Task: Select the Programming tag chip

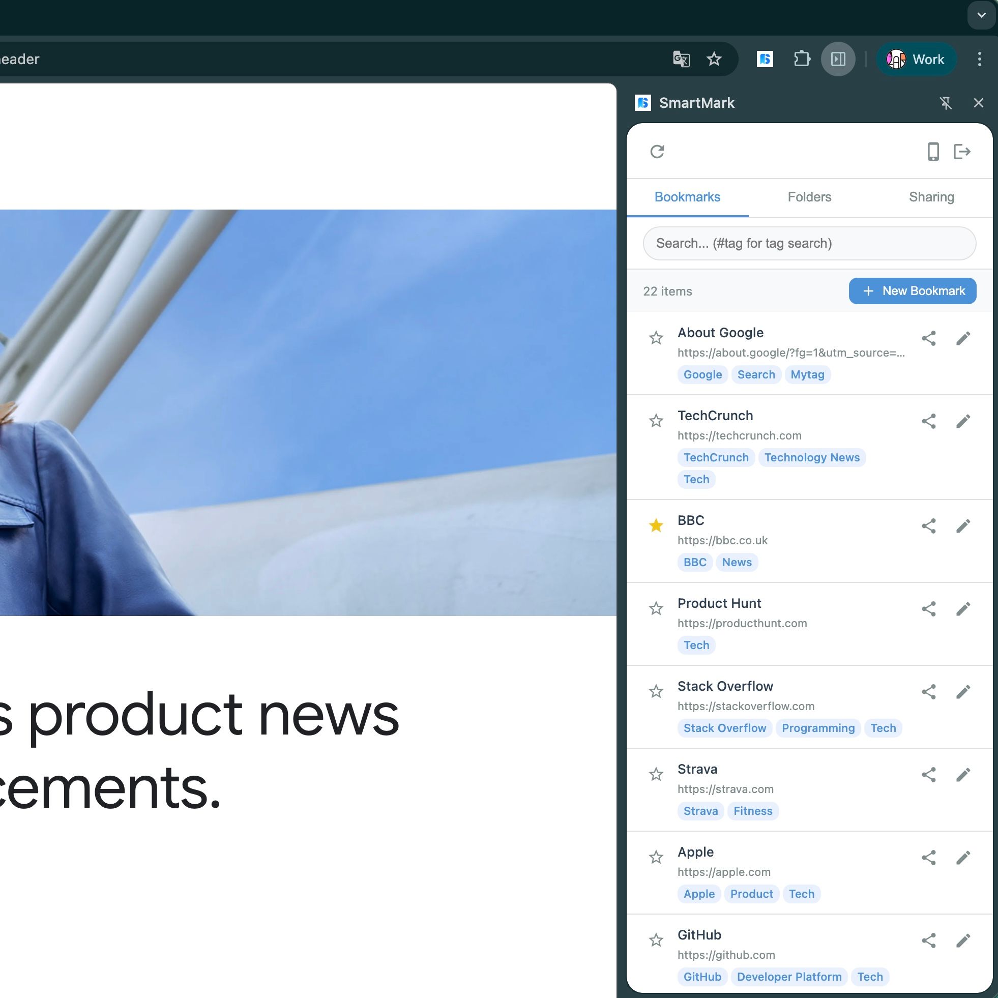Action: (818, 728)
